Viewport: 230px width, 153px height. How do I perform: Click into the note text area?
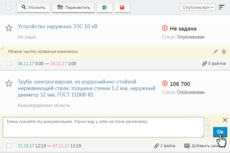coord(103,127)
